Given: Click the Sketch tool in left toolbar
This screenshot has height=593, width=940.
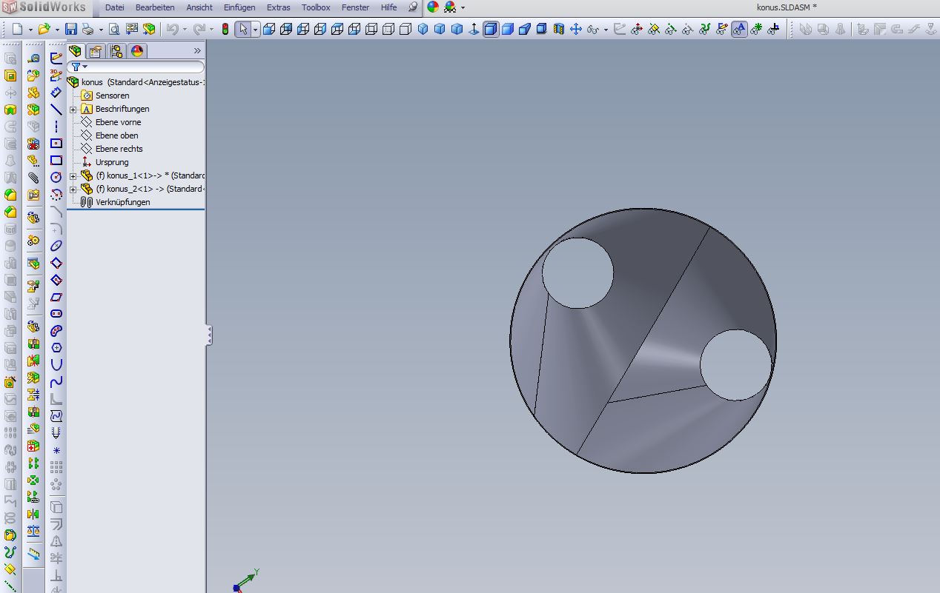Looking at the screenshot, I should pos(56,58).
